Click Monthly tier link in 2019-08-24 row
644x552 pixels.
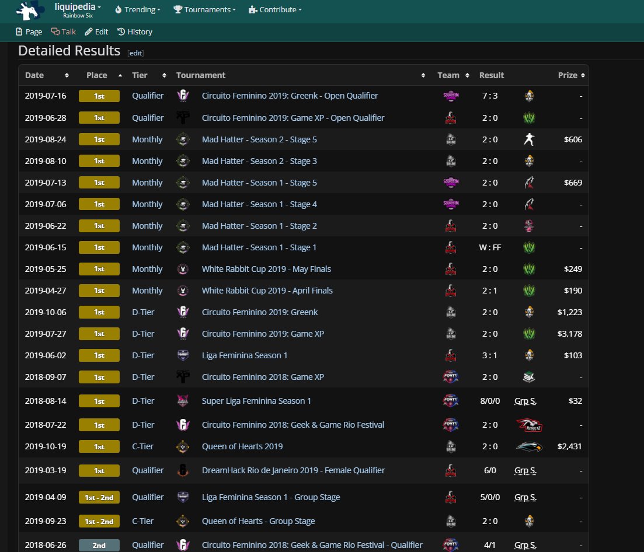(x=147, y=139)
